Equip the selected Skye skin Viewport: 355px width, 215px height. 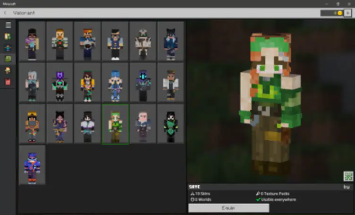click(228, 208)
